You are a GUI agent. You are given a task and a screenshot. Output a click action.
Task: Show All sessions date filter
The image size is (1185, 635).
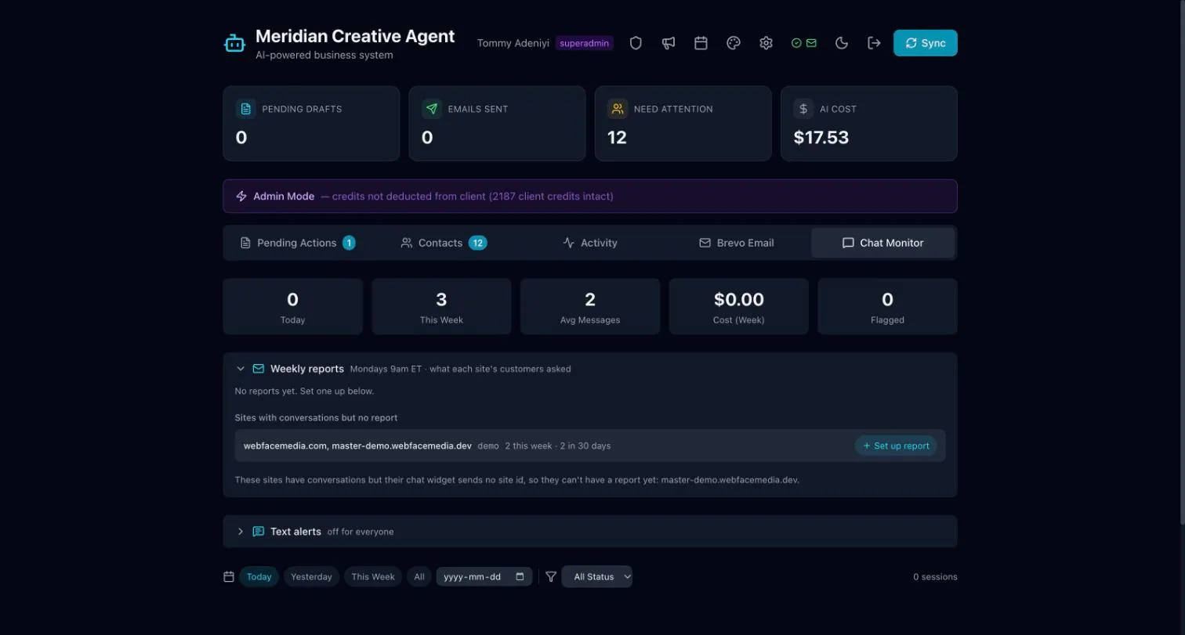[x=419, y=577]
